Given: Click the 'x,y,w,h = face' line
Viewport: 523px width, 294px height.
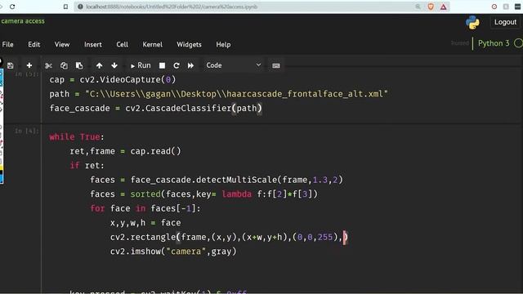Looking at the screenshot, I should (x=145, y=223).
